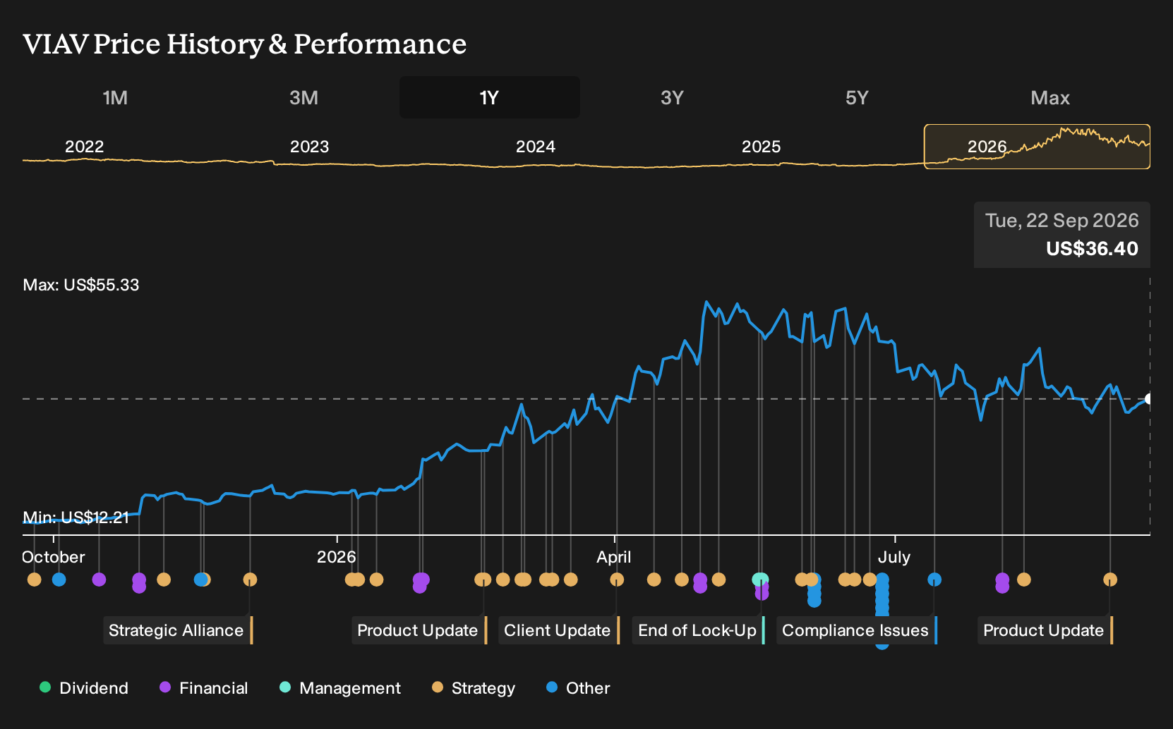Click the Tue, 22 Sep 2026 date
Image resolution: width=1173 pixels, height=729 pixels.
coord(1061,221)
